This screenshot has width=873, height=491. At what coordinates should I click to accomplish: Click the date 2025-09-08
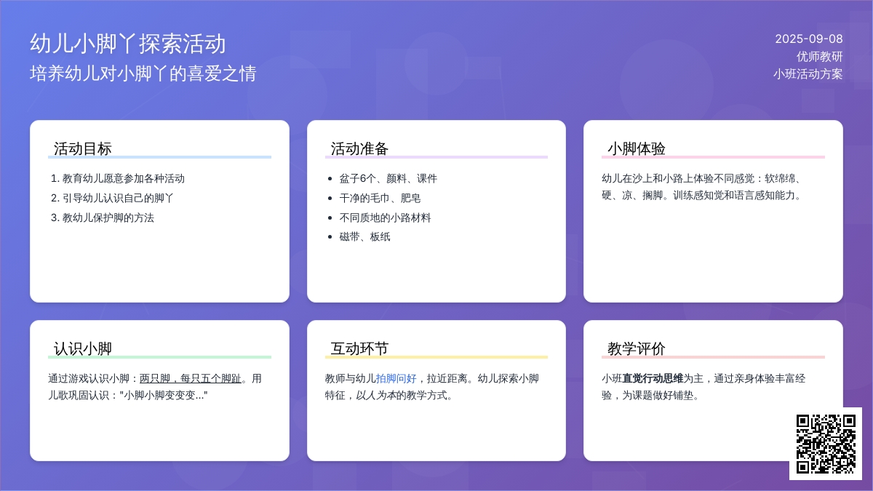[808, 39]
